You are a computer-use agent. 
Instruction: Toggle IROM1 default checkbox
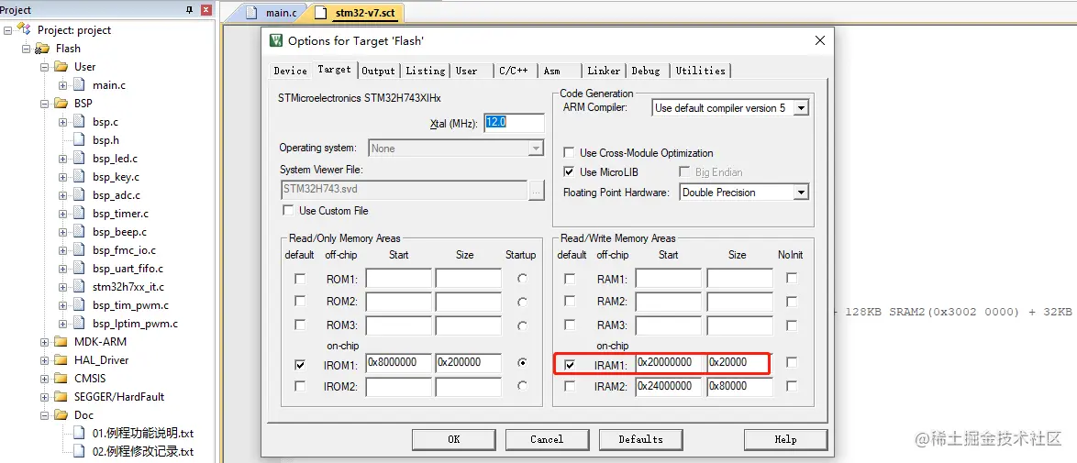pyautogui.click(x=300, y=365)
